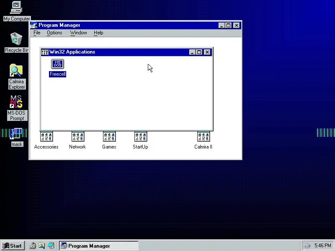Image resolution: width=335 pixels, height=251 pixels.
Task: Select the Freecell MS-DOS program icon
Action: pyautogui.click(x=57, y=64)
